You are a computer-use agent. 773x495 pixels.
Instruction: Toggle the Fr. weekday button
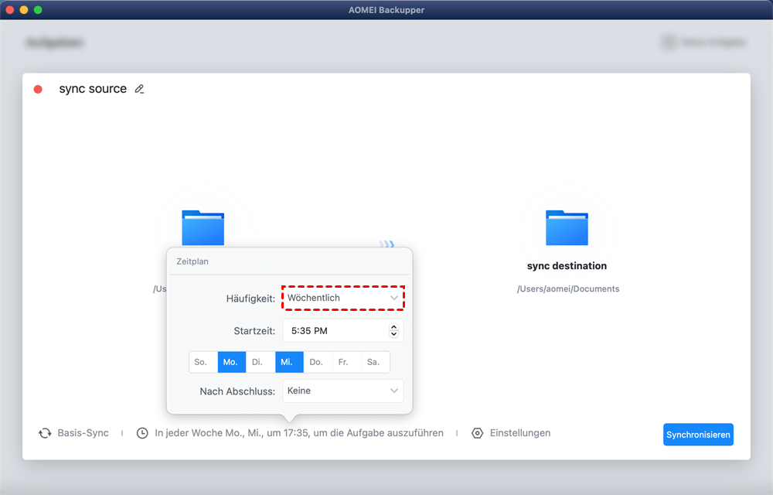346,362
